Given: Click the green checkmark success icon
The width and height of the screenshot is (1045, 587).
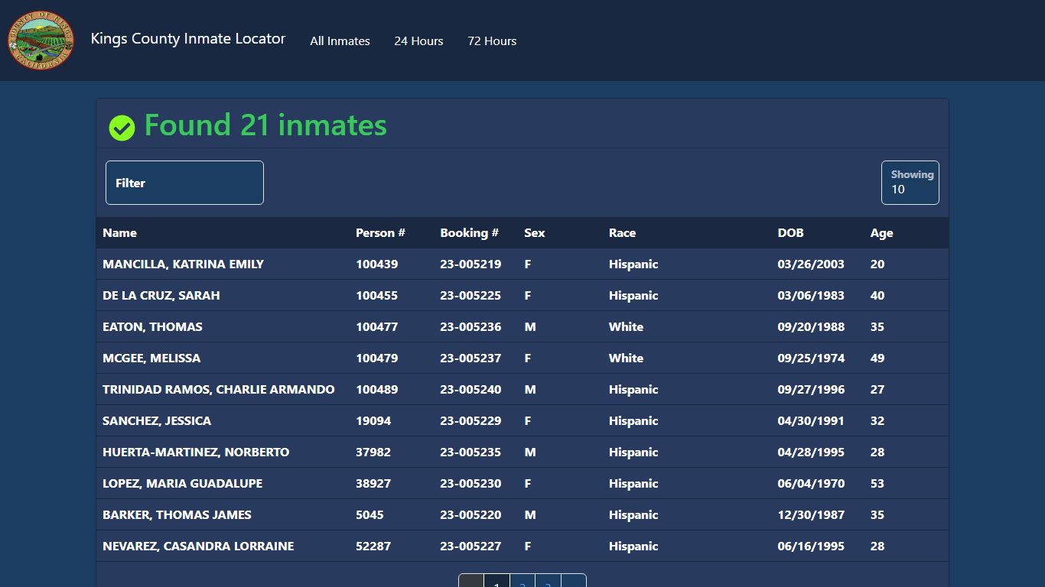Looking at the screenshot, I should (x=122, y=128).
